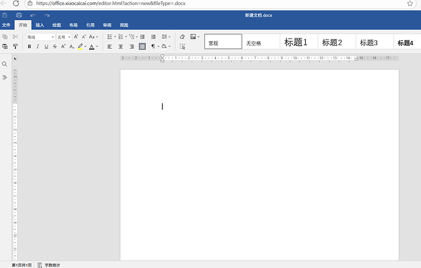Image resolution: width=421 pixels, height=268 pixels.
Task: Expand the line spacing dropdown
Action: (166, 37)
